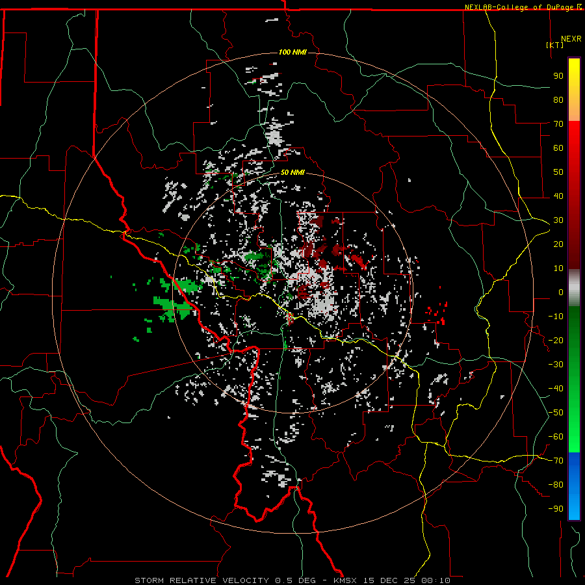The height and width of the screenshot is (585, 585).
Task: Click the 0 value on velocity scale
Action: coord(561,292)
